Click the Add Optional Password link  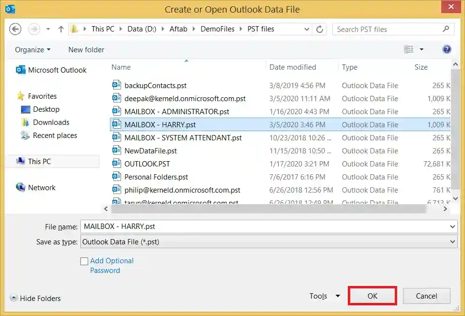click(112, 265)
